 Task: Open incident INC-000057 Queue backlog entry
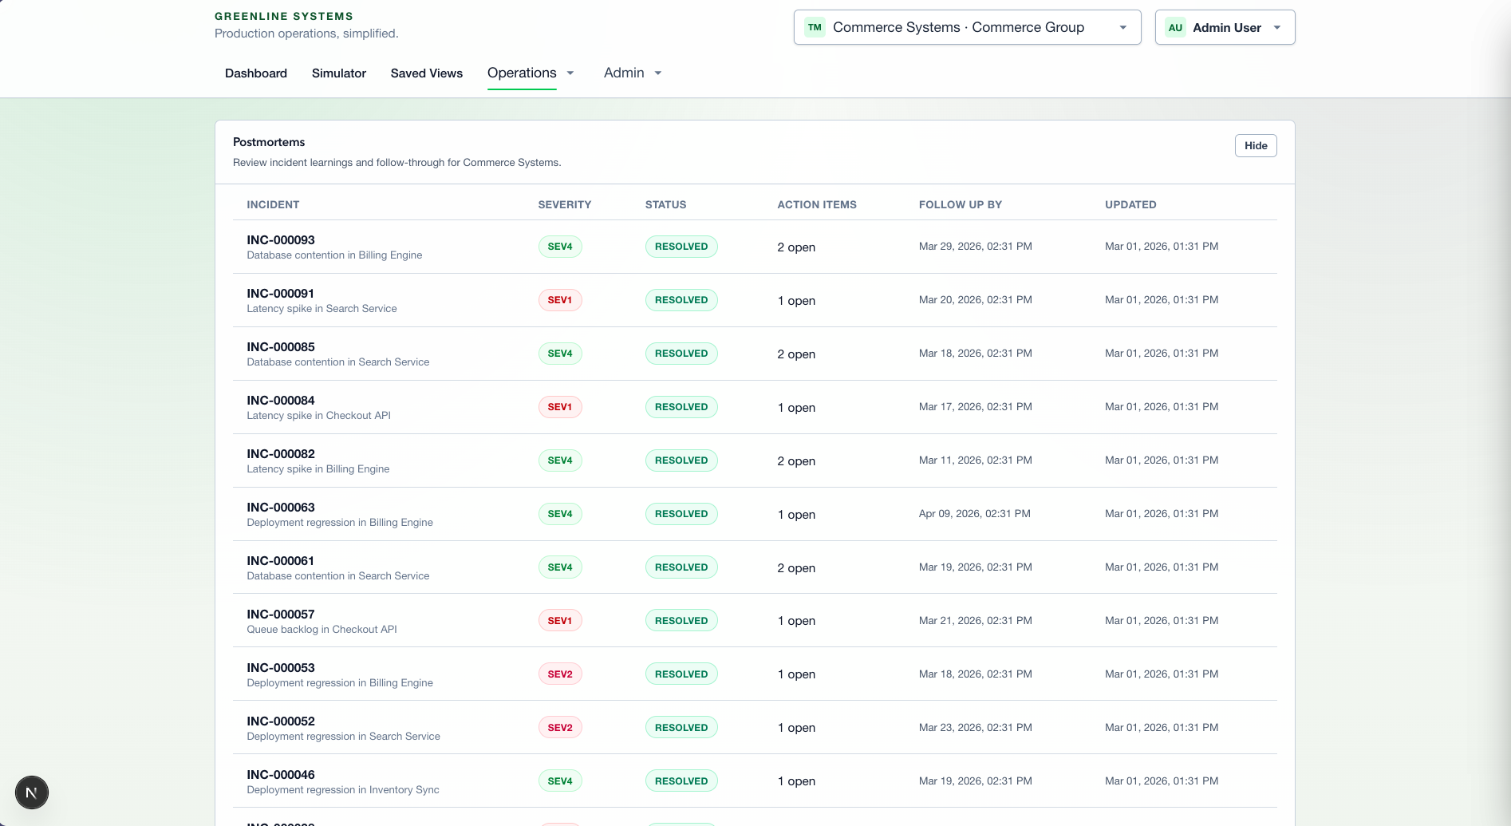tap(281, 615)
